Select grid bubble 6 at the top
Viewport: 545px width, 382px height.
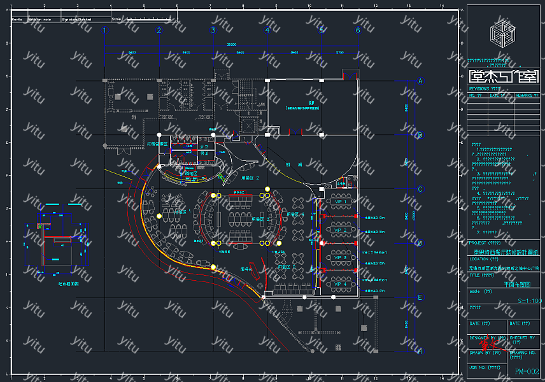click(358, 30)
